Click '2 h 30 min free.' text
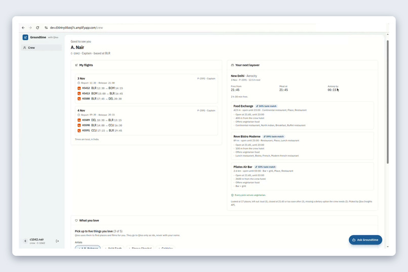This screenshot has width=408, height=272. pyautogui.click(x=239, y=97)
